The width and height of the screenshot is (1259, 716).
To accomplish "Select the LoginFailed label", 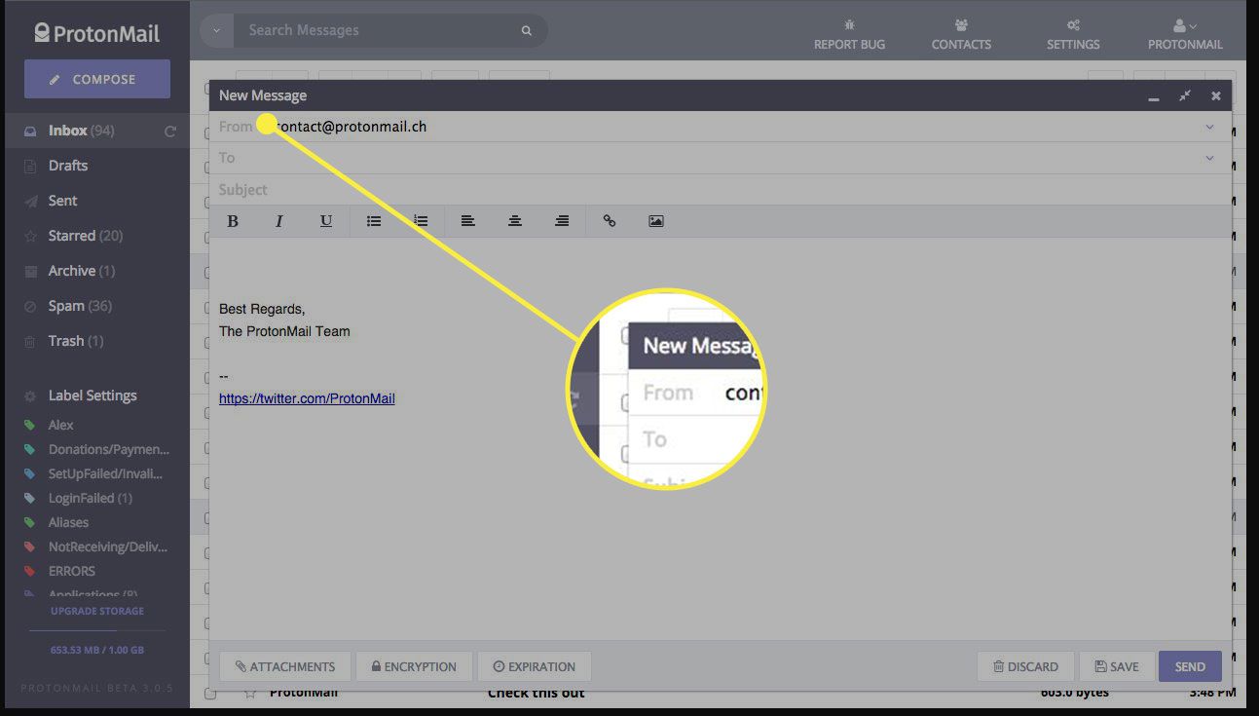I will (91, 498).
